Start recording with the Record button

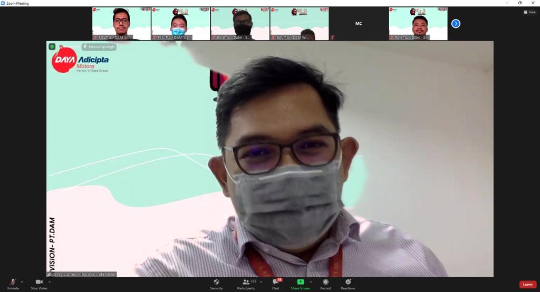(x=325, y=284)
